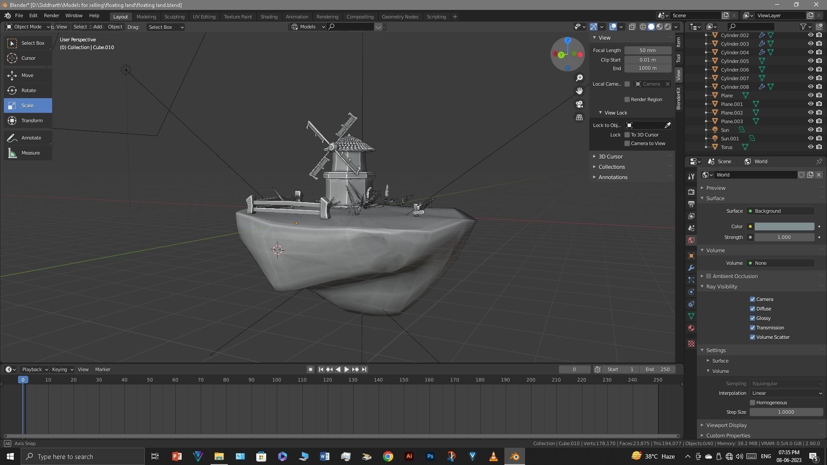
Task: Select the Cursor tool
Action: 28,58
